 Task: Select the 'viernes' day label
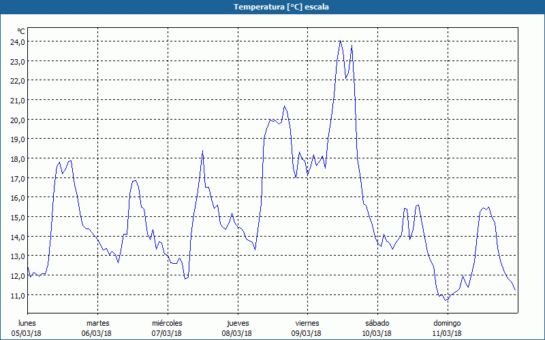307,322
